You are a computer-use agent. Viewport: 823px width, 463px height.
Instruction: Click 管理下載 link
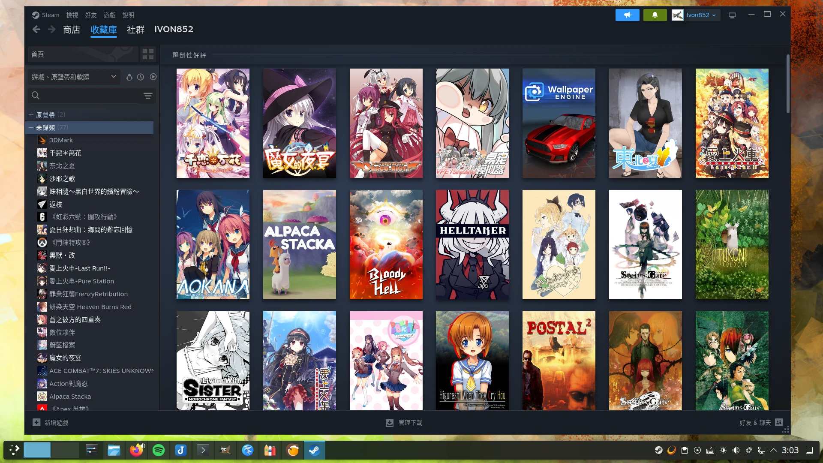410,423
